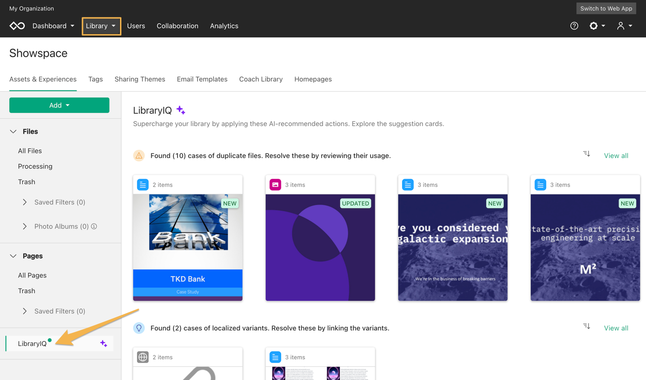Expand the Photo Albums group
This screenshot has height=380, width=646.
point(25,226)
